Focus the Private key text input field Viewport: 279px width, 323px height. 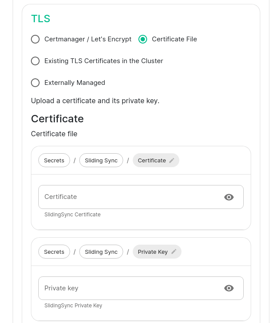[x=131, y=288]
